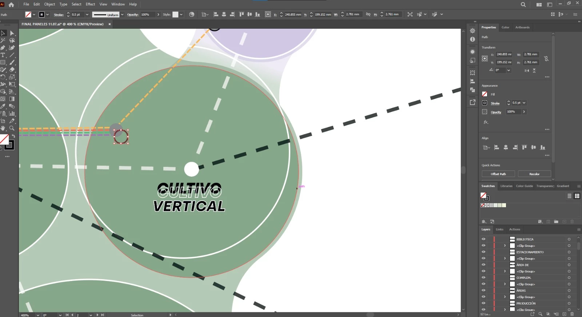Hide the ESTACIONAMIENTO layer
This screenshot has height=317, width=582.
pyautogui.click(x=483, y=252)
